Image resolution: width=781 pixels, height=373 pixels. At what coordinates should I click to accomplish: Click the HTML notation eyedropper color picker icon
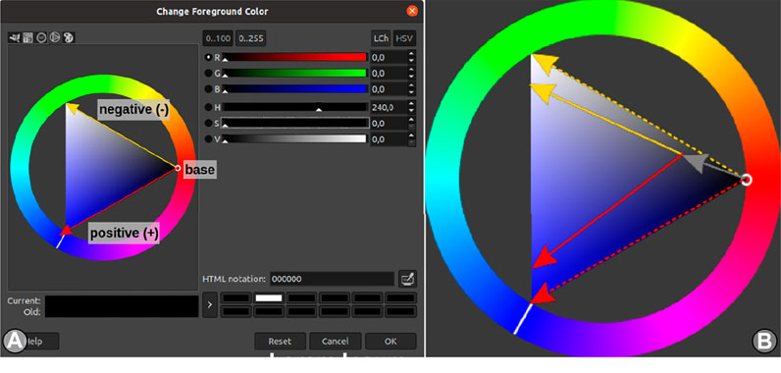click(x=408, y=279)
